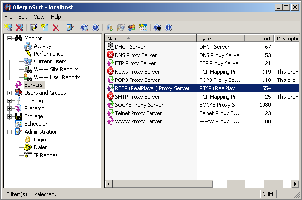Click the blue question mark help icon
Screen dimensions: 302x200
pyautogui.click(x=95, y=28)
